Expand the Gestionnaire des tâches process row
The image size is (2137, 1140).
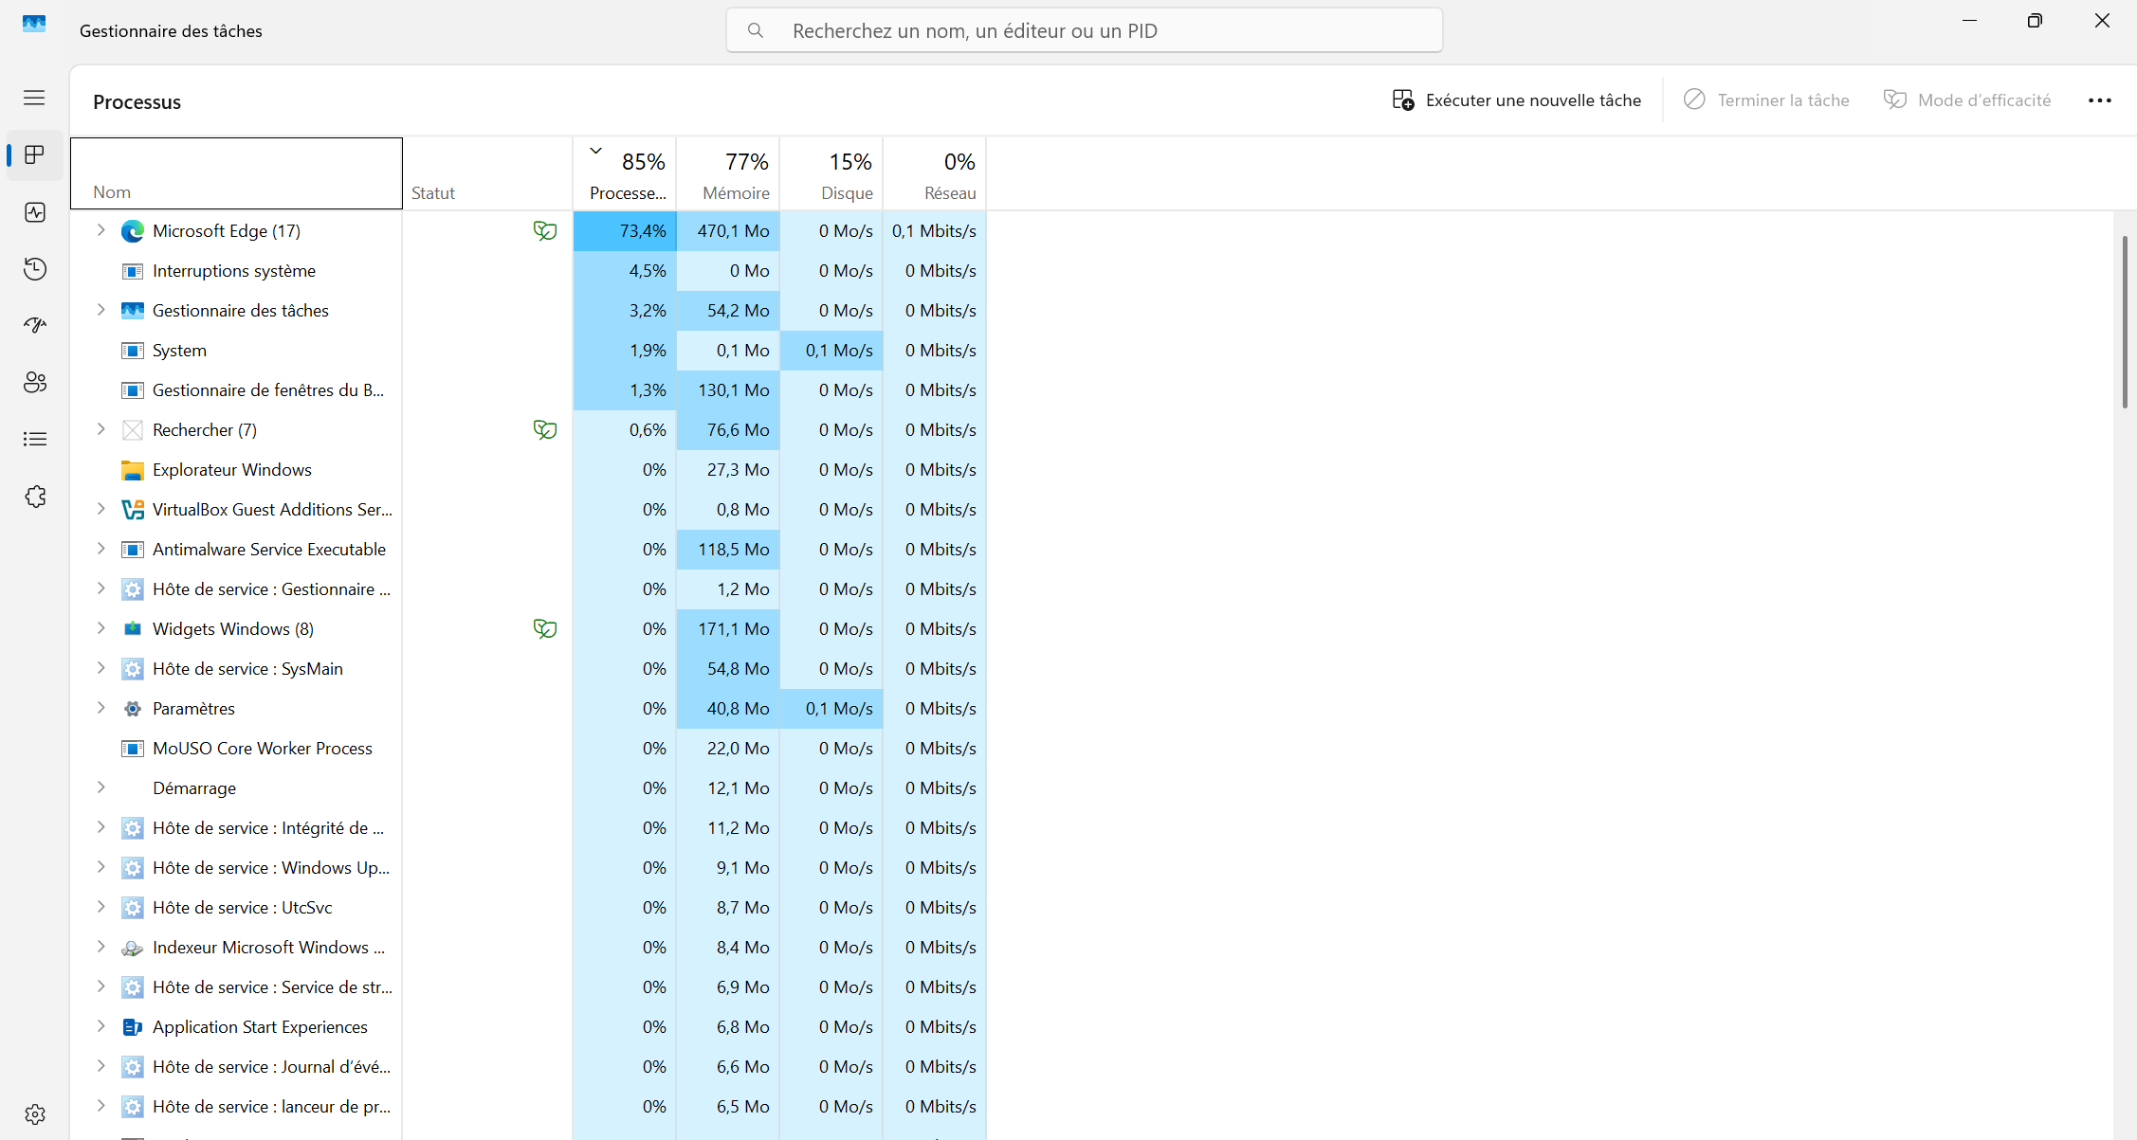click(x=100, y=310)
